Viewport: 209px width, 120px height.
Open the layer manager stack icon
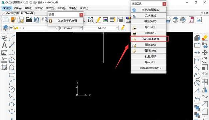6,28
